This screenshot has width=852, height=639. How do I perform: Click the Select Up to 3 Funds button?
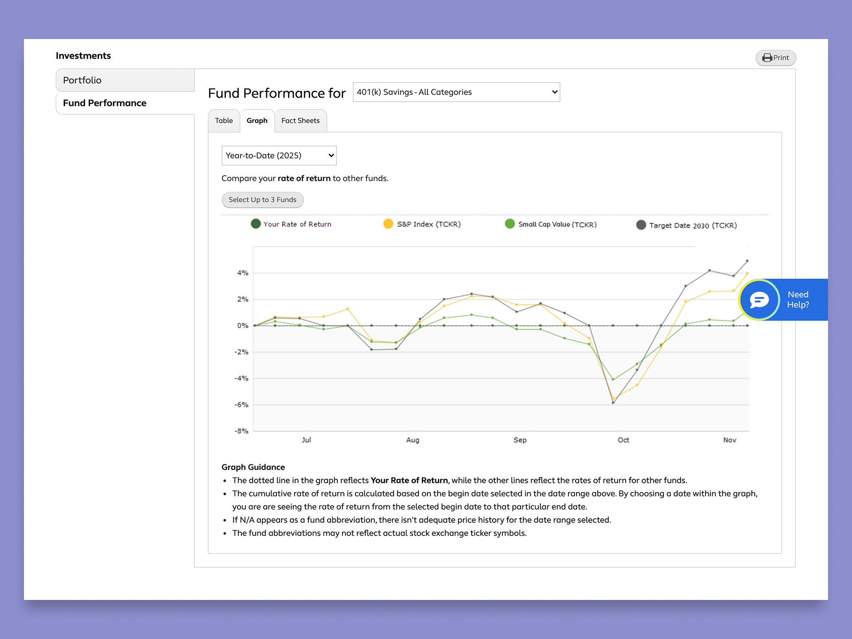(x=262, y=200)
